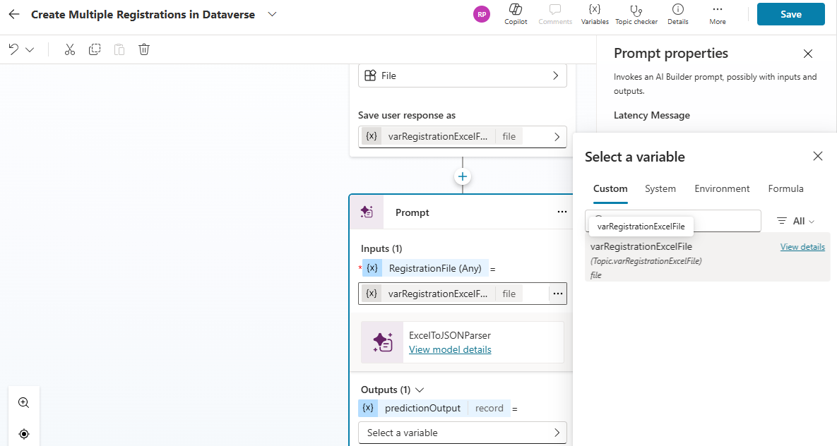The height and width of the screenshot is (446, 837).
Task: Open undo options dropdown arrow
Action: pos(30,49)
